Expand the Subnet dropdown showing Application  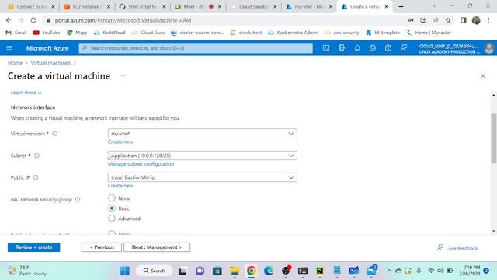(x=202, y=156)
